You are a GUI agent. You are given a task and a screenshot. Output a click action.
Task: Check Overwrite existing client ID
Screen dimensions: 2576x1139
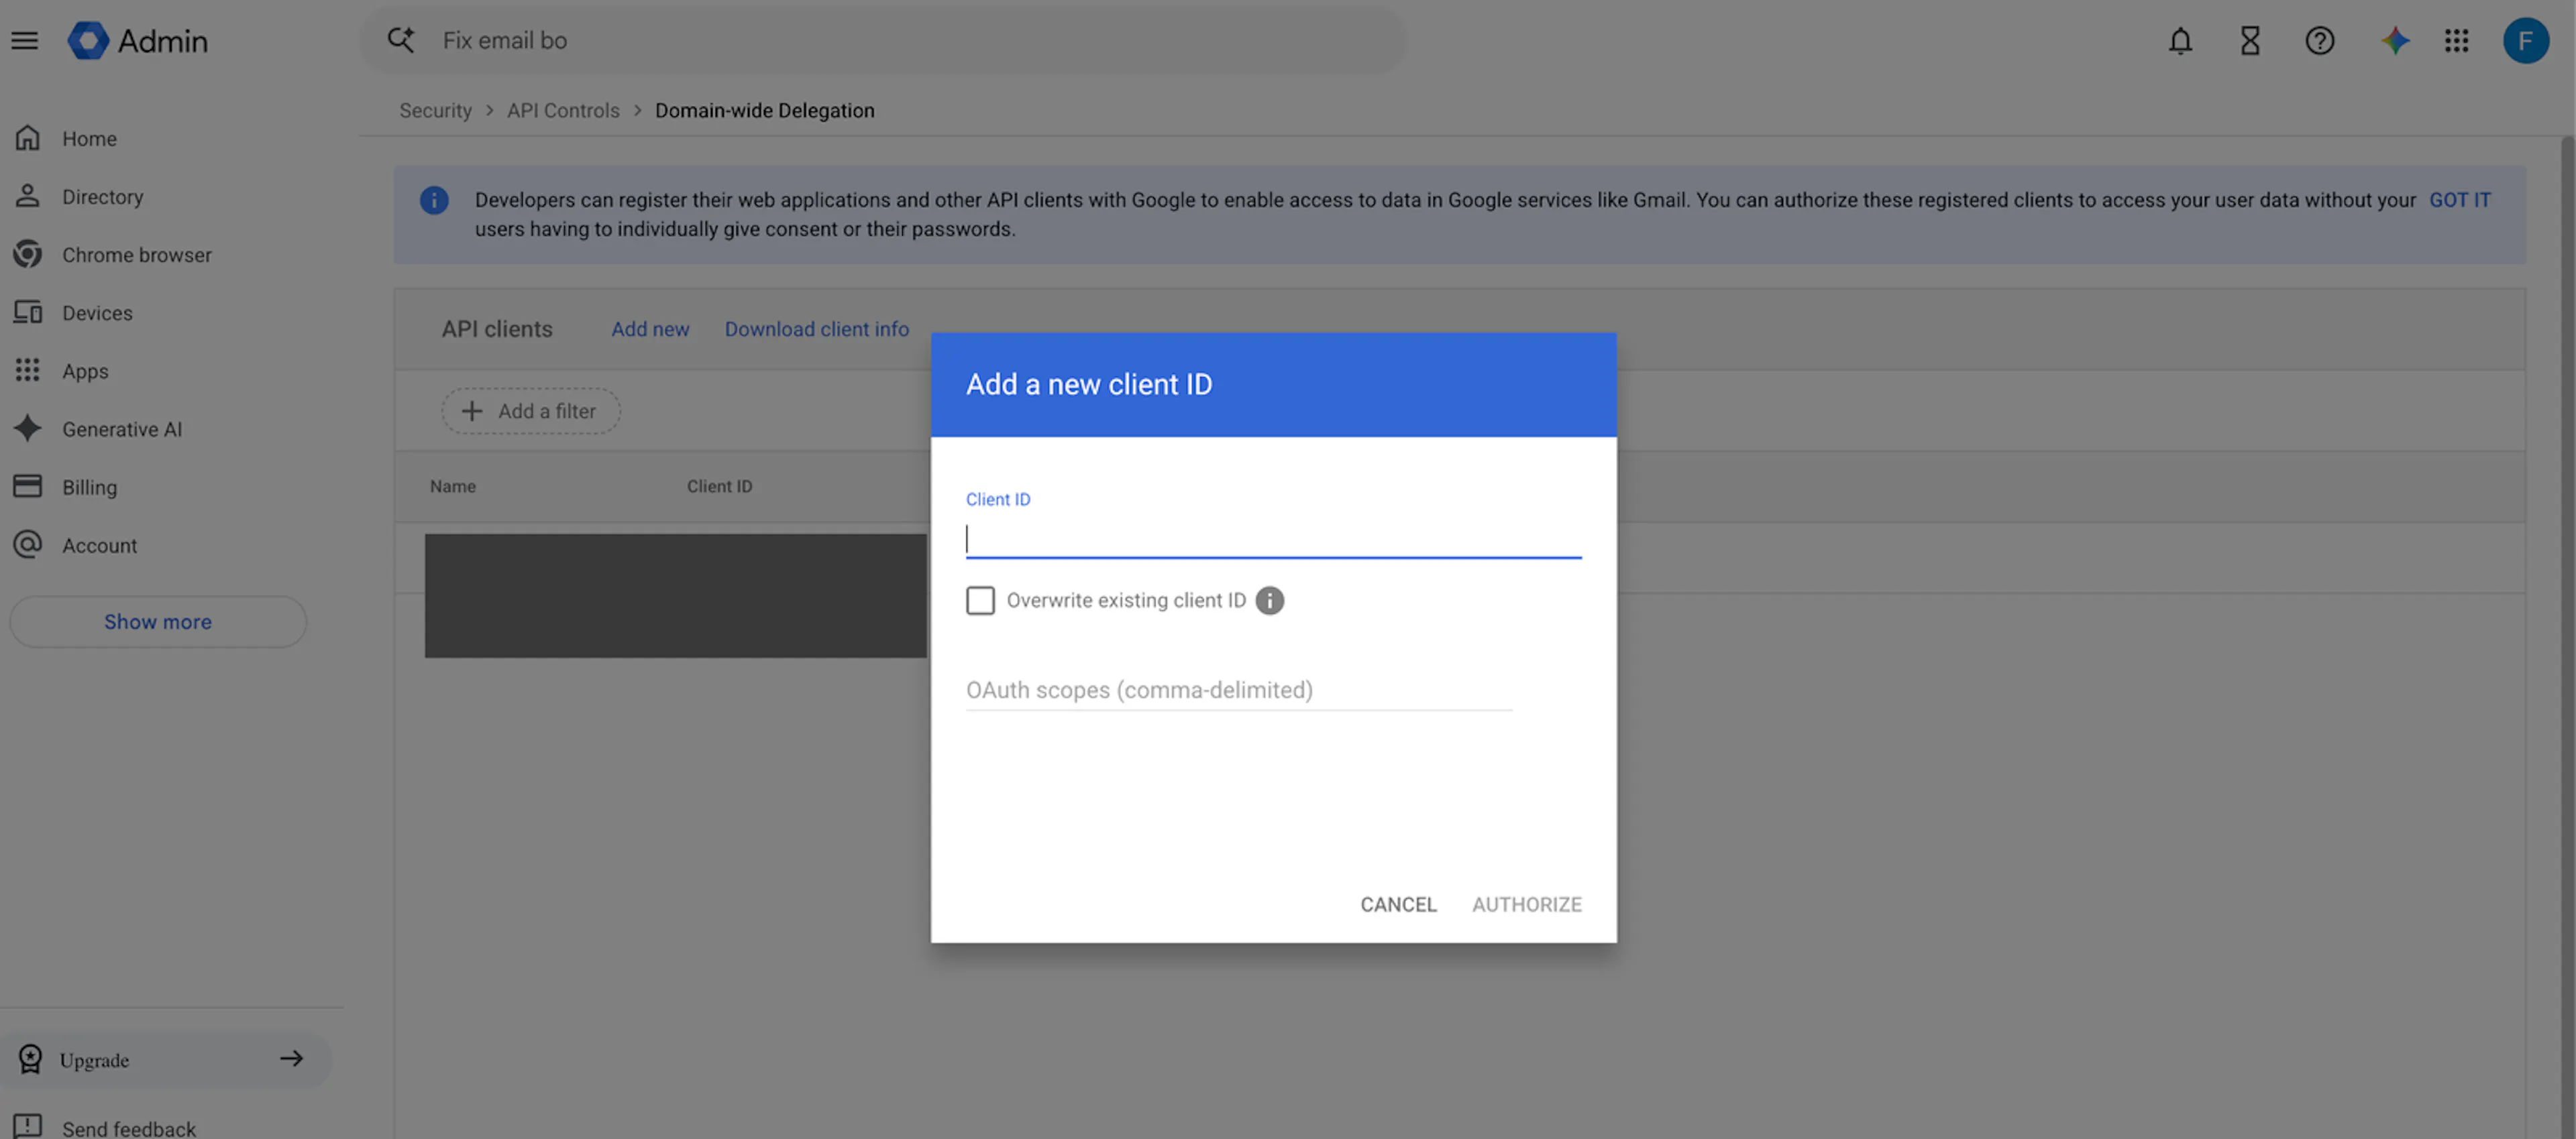coord(980,601)
